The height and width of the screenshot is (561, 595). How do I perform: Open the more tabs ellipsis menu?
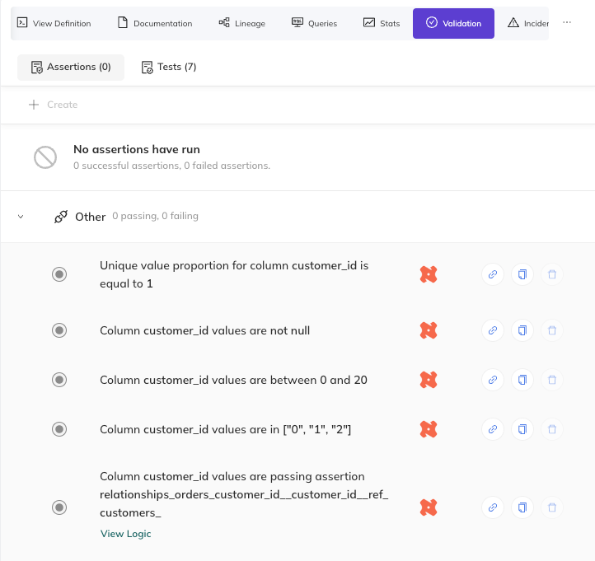[567, 23]
